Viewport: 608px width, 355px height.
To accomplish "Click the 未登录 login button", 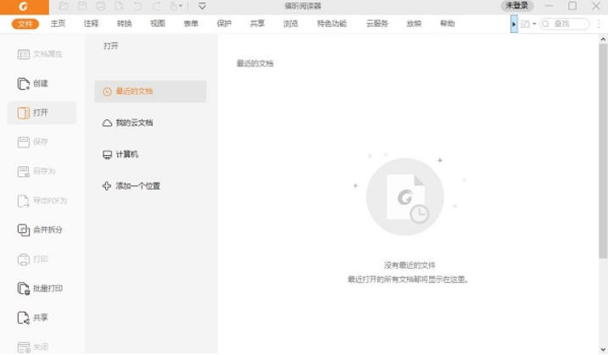I will [517, 5].
